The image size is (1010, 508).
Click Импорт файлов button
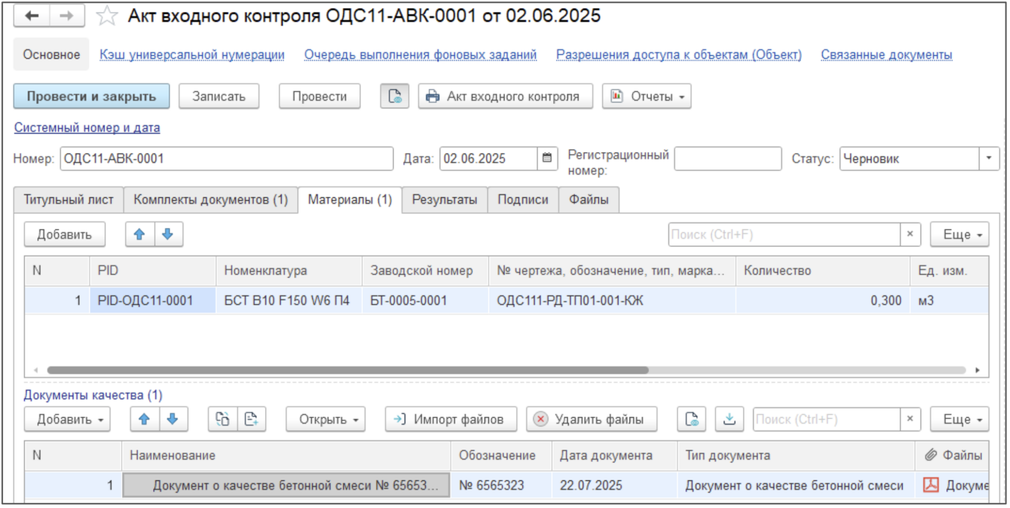(451, 419)
